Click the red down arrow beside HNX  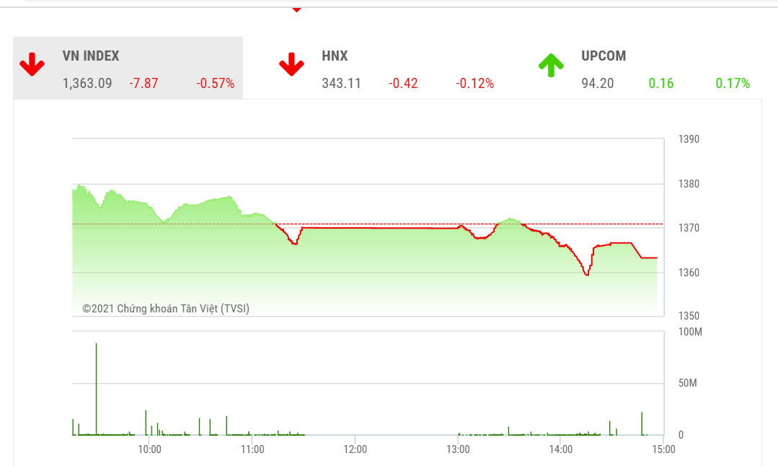291,64
